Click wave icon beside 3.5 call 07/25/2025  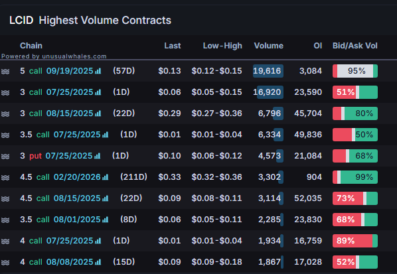pos(5,135)
